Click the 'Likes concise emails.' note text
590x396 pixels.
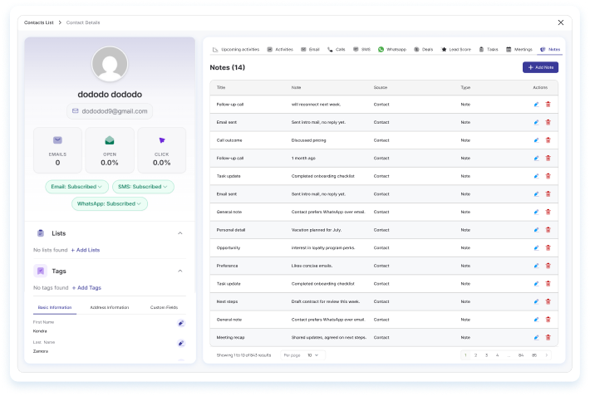point(312,266)
